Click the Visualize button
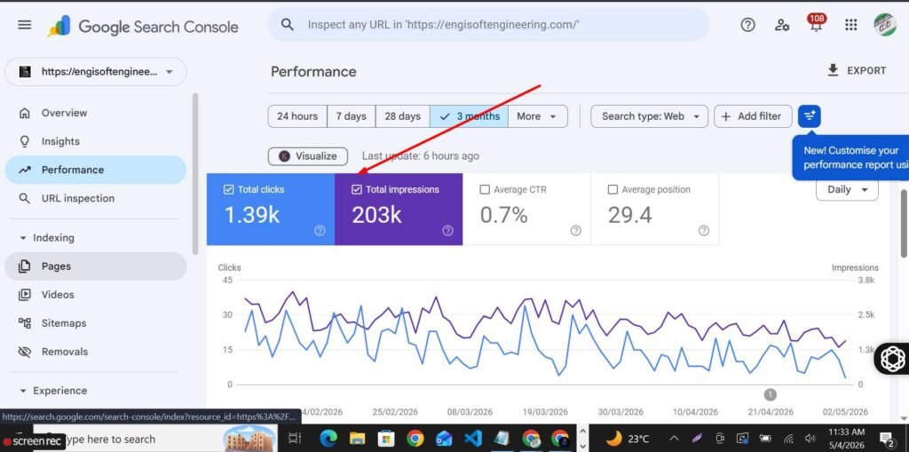 308,156
